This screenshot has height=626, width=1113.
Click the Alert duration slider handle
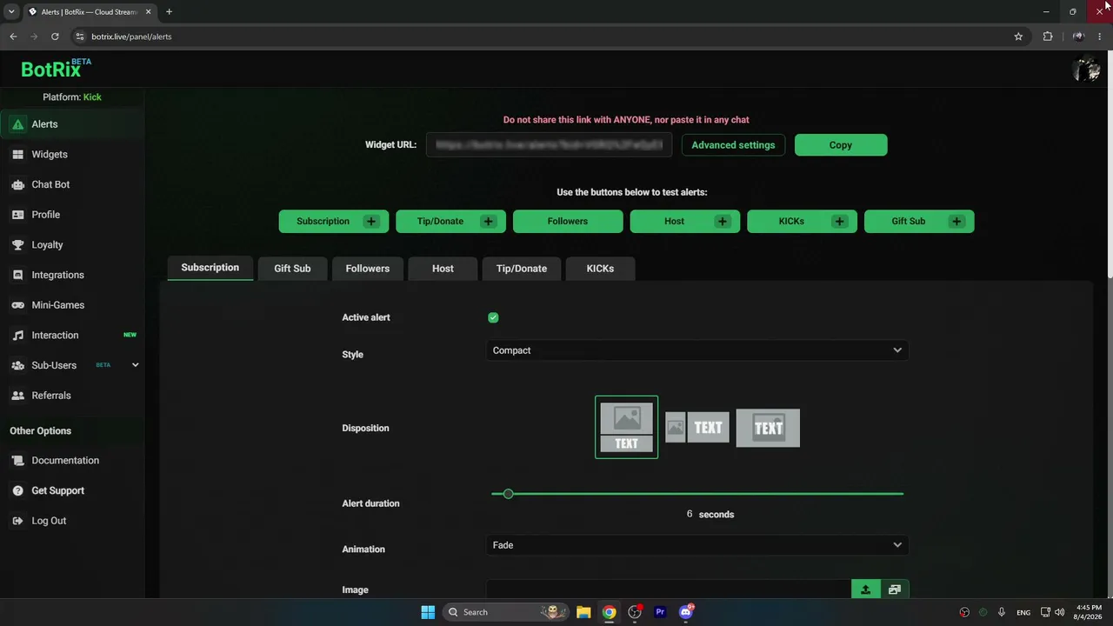(509, 494)
